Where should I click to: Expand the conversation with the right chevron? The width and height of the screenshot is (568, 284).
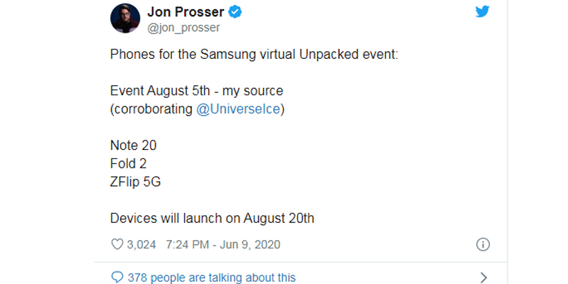pyautogui.click(x=483, y=277)
